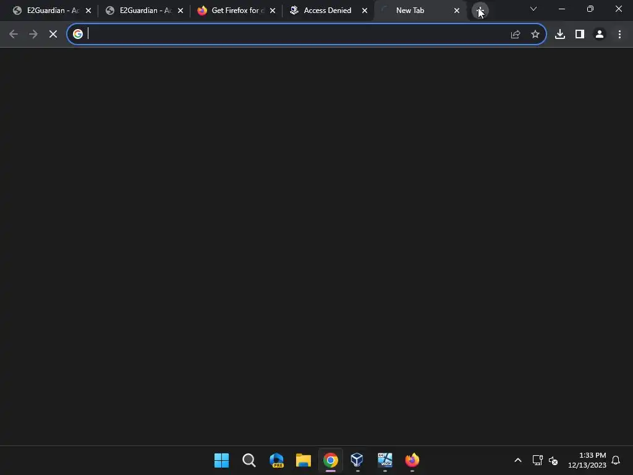Image resolution: width=633 pixels, height=475 pixels.
Task: Open the Chrome three-dot menu
Action: (x=619, y=35)
